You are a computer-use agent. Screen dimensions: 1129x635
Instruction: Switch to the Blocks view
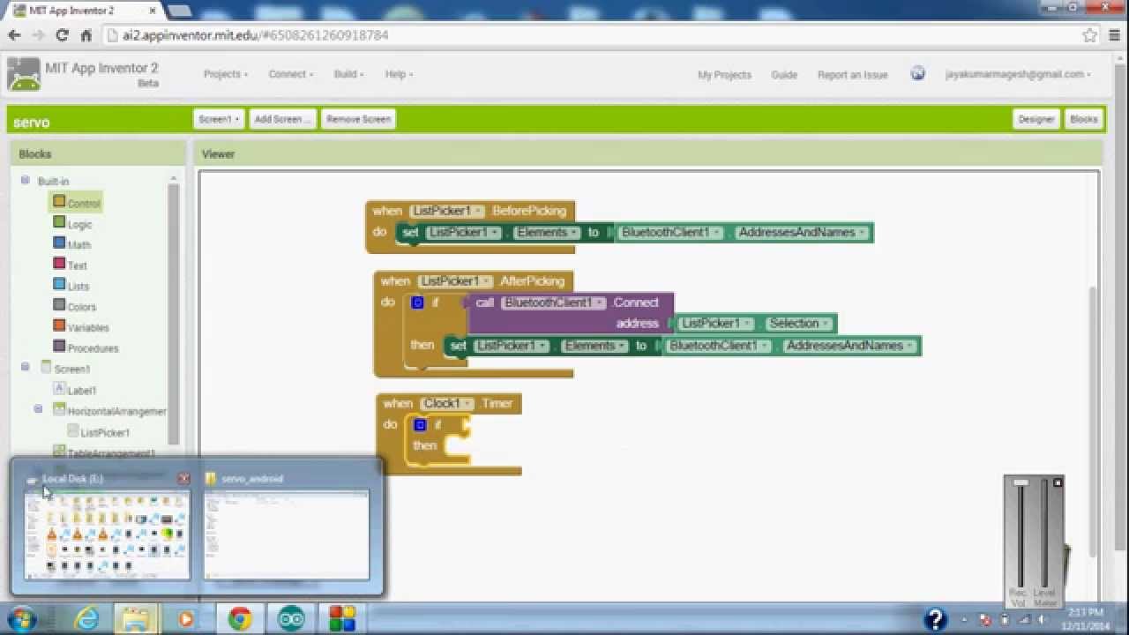(x=1084, y=119)
